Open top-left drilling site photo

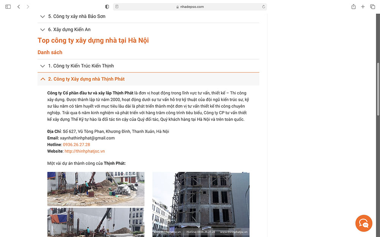[x=96, y=189]
